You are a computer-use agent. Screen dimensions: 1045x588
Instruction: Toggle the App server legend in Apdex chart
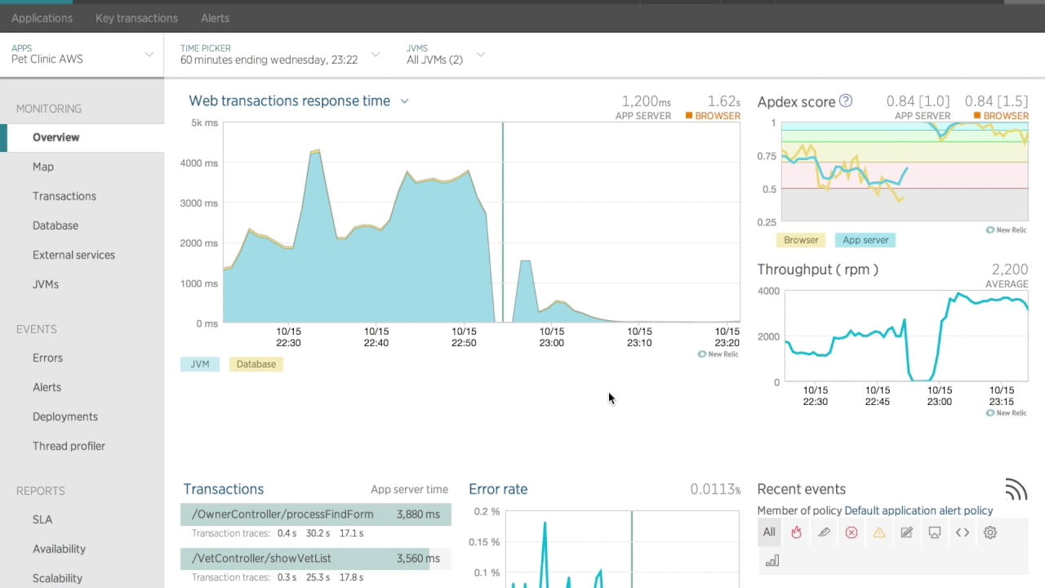click(865, 240)
